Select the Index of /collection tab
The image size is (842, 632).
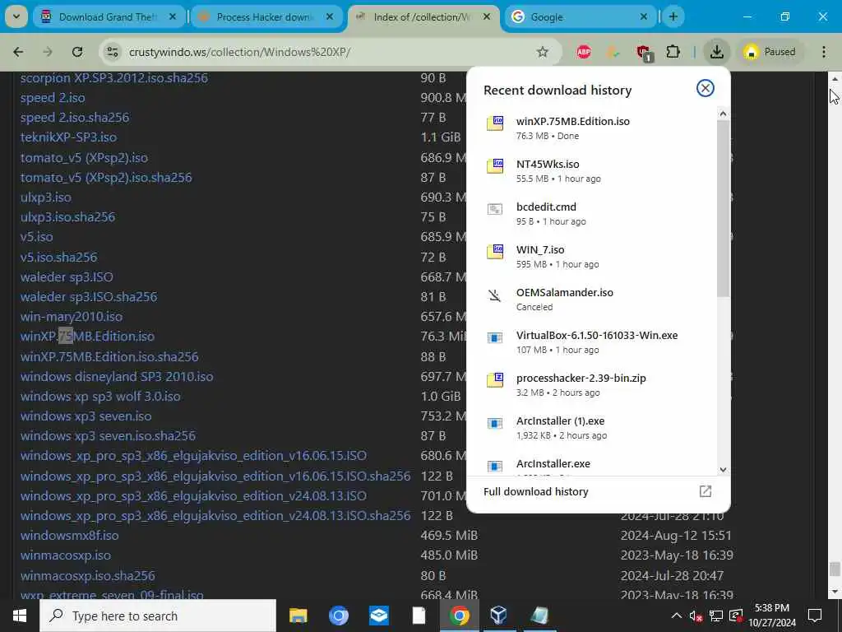423,17
